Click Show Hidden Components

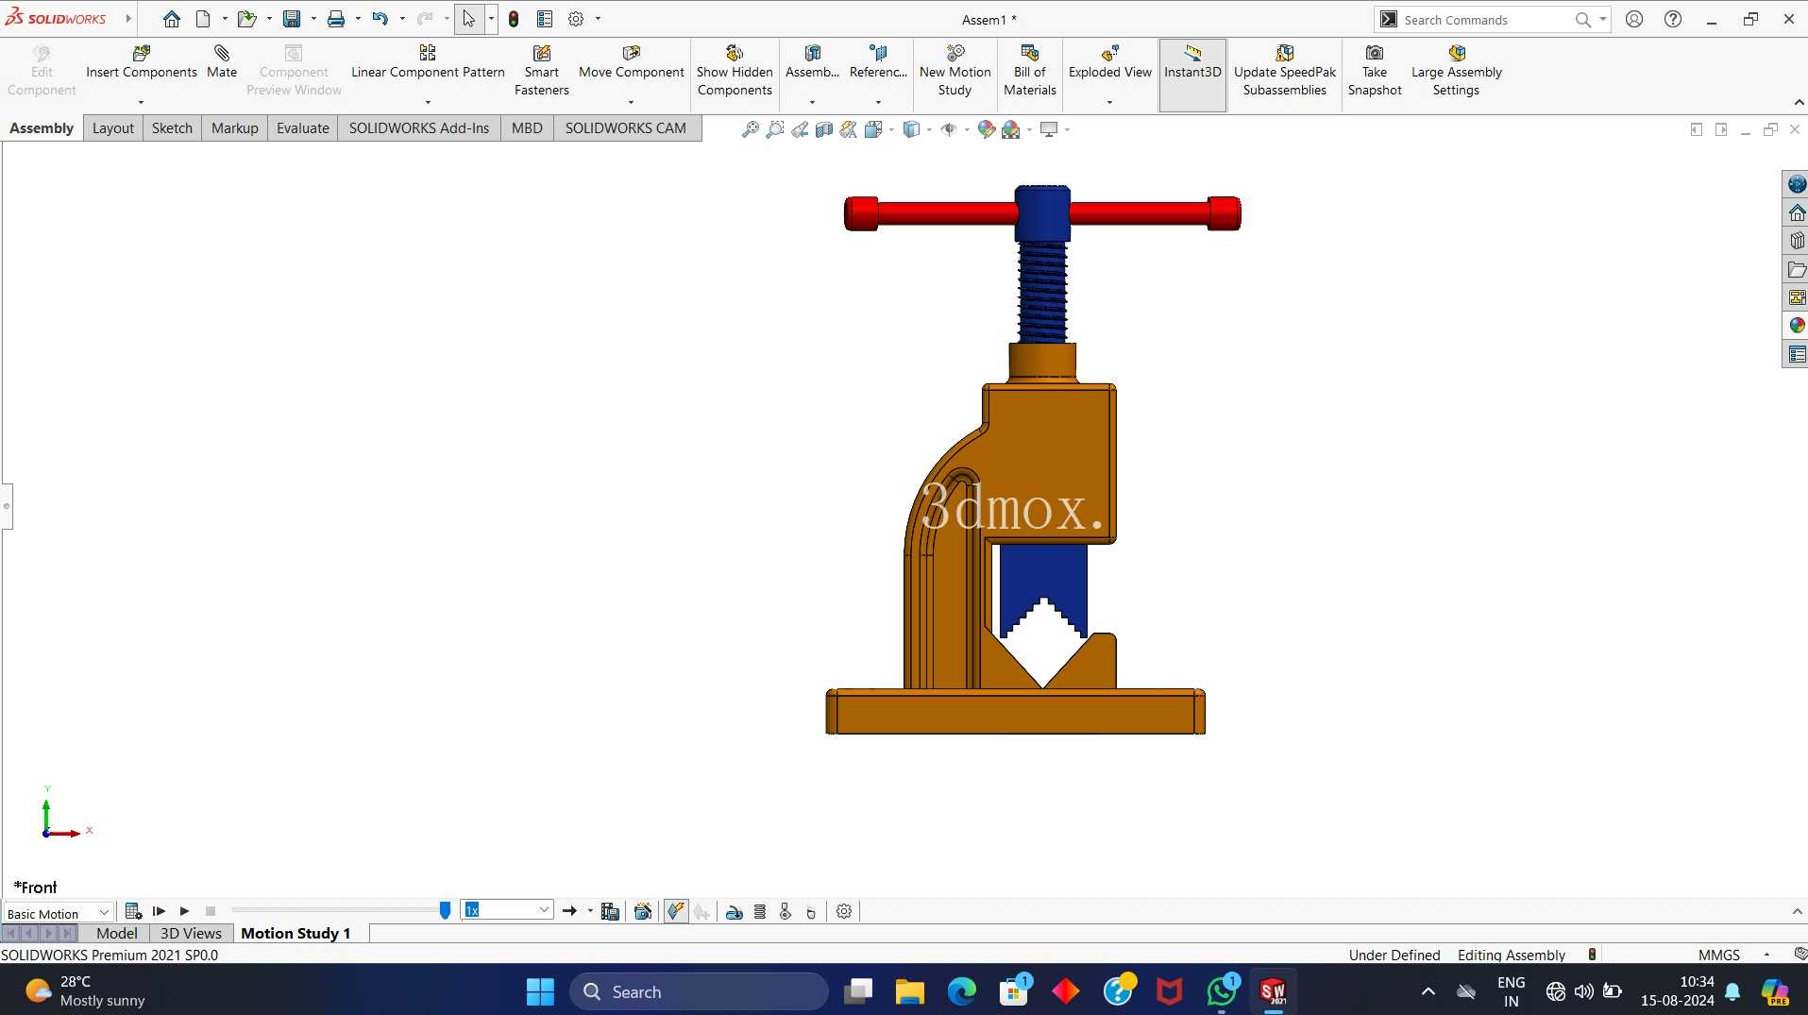pyautogui.click(x=735, y=71)
